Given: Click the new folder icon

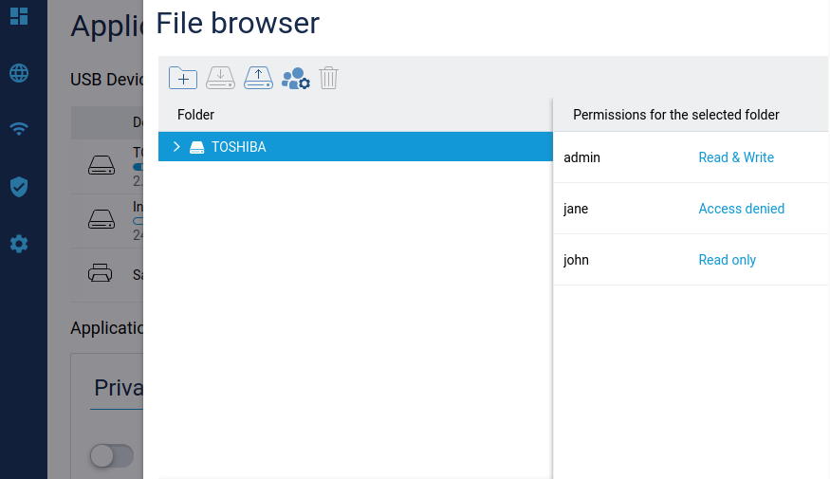Looking at the screenshot, I should pos(182,78).
